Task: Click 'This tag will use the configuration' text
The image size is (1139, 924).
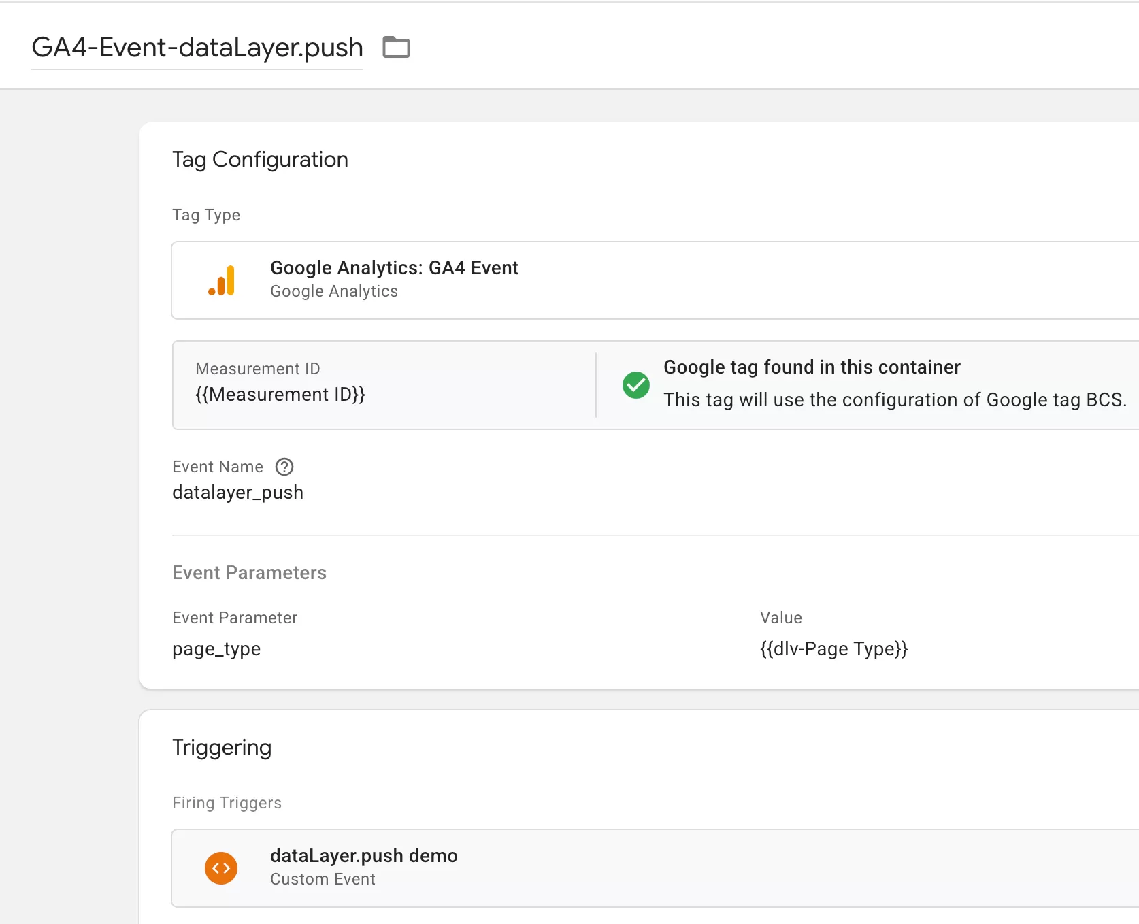Action: pos(895,400)
